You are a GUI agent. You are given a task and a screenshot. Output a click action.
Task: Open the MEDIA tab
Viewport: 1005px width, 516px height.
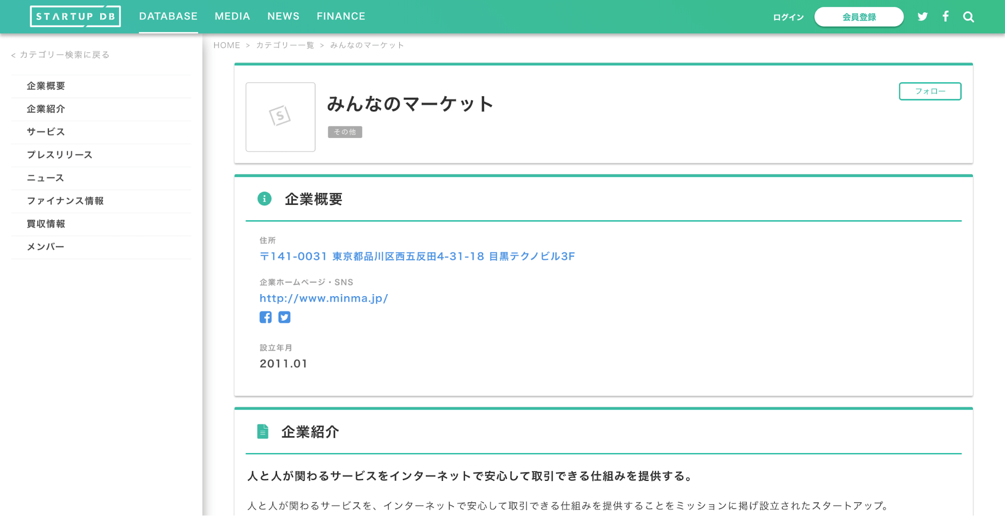click(x=232, y=17)
